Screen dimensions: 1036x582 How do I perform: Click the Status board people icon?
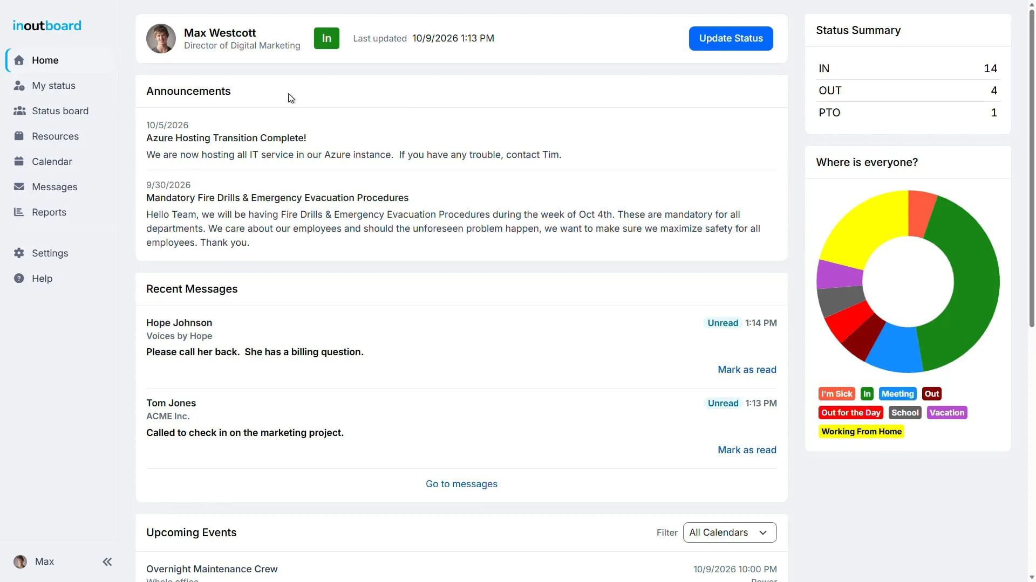(x=19, y=111)
